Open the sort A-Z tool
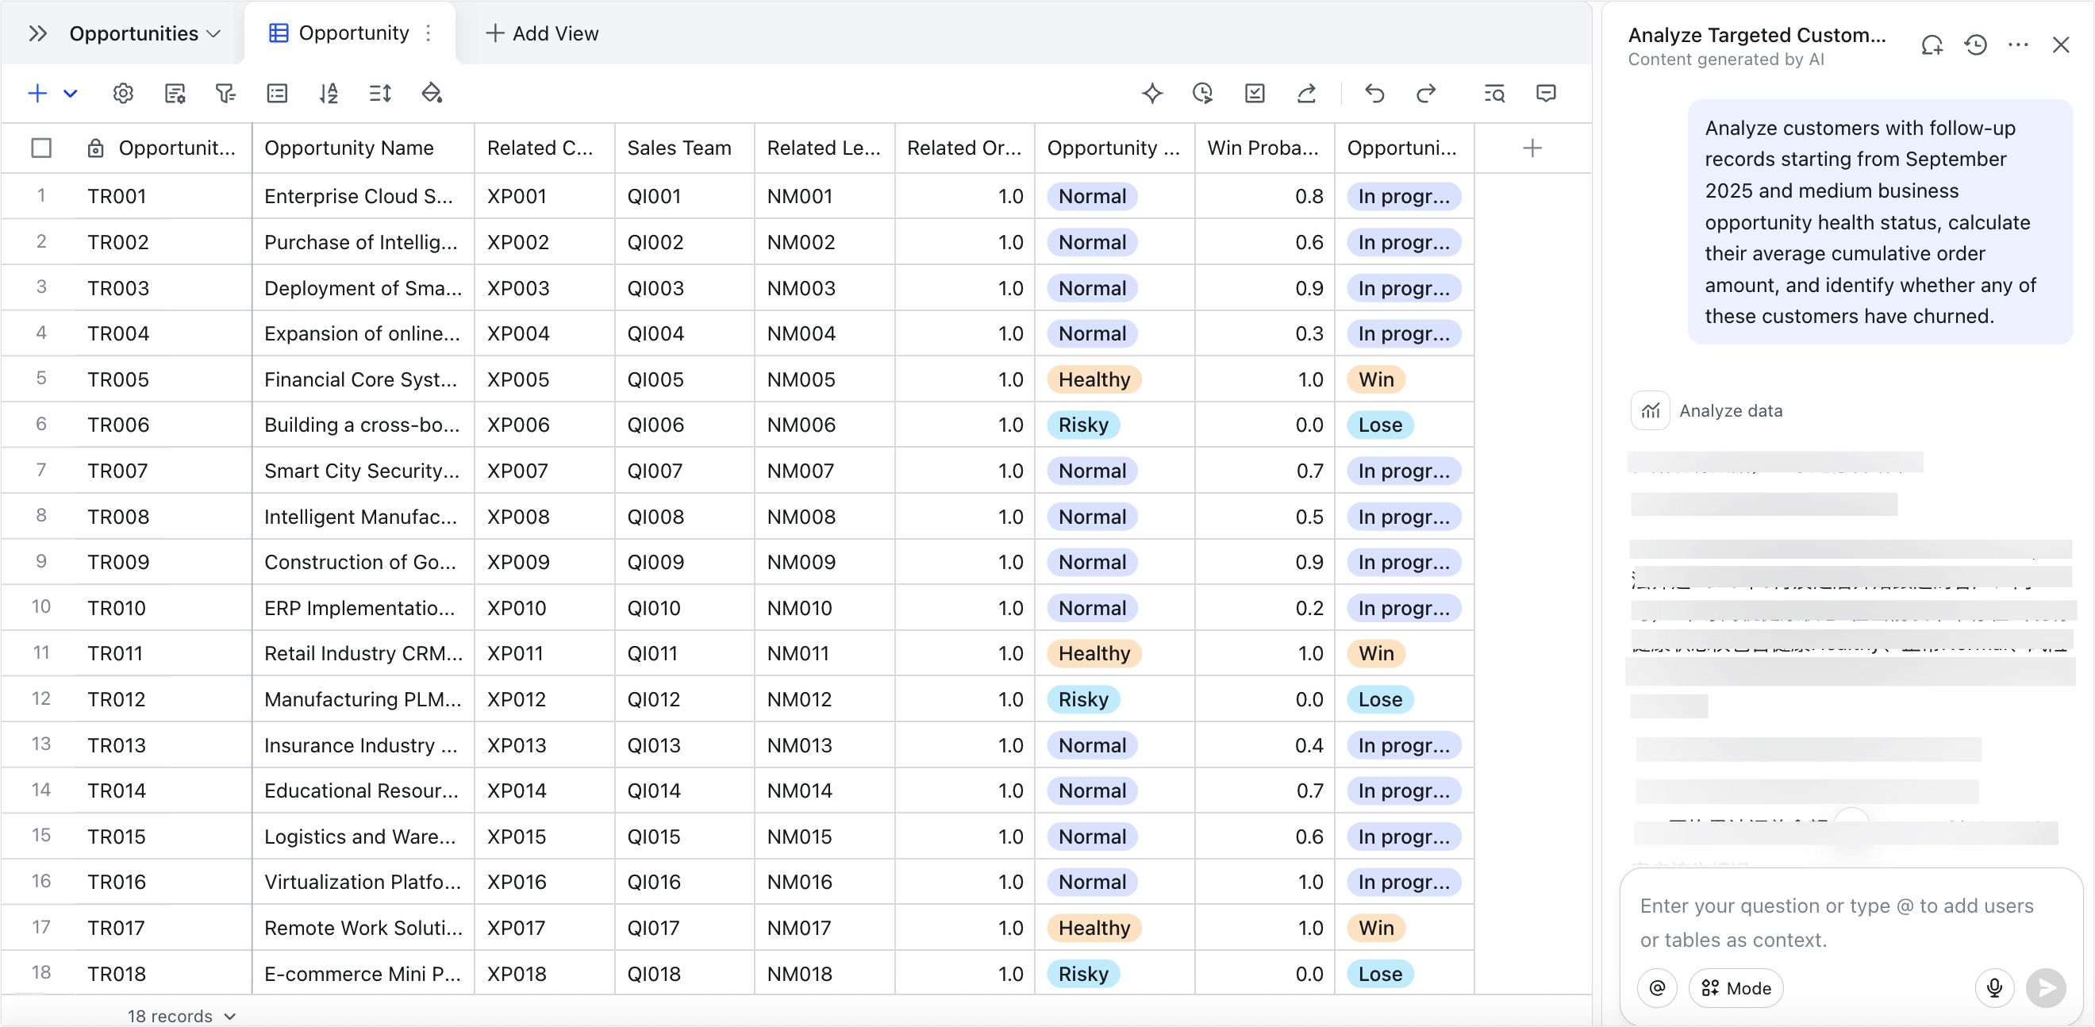2095x1027 pixels. tap(329, 94)
